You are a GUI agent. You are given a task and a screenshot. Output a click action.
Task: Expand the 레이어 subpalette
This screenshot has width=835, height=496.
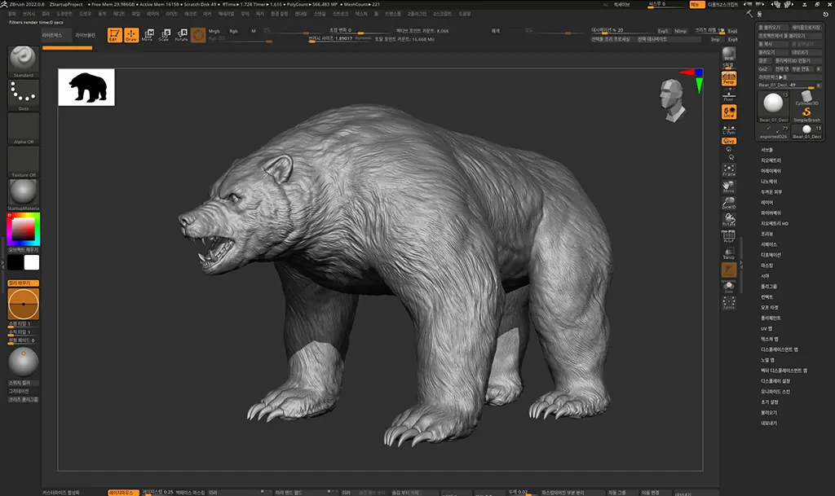pos(767,203)
